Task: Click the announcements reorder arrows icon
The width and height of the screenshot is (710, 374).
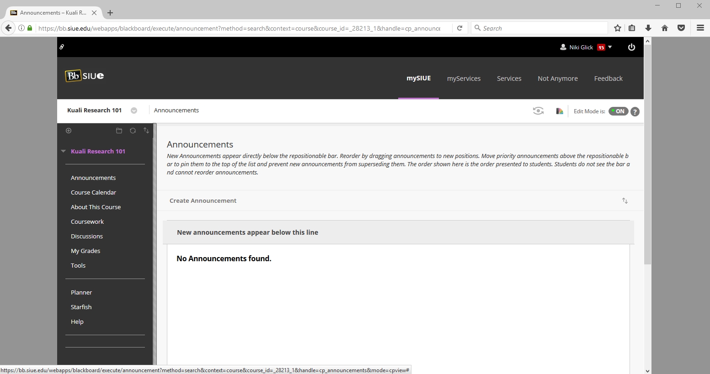Action: (625, 201)
